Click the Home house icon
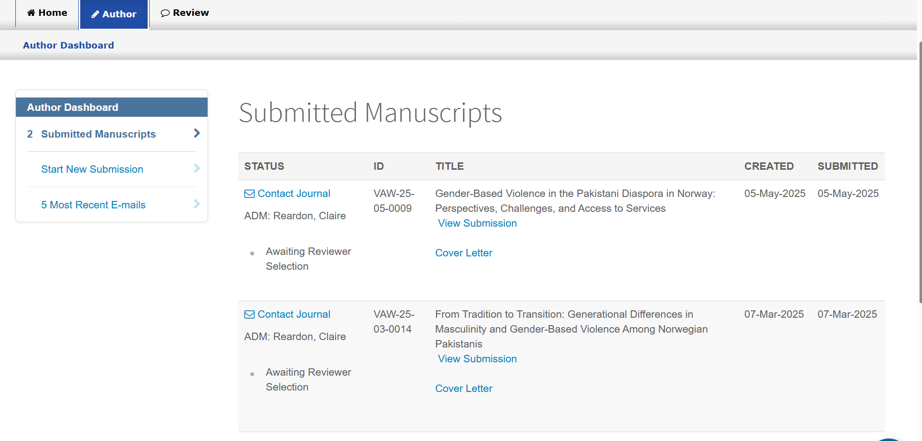 click(x=31, y=13)
